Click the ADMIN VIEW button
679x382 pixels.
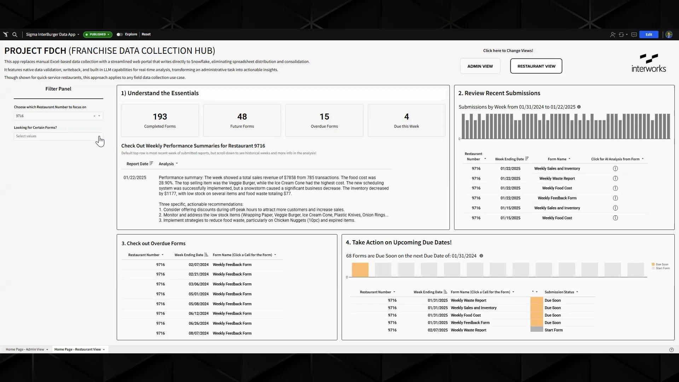click(x=480, y=66)
